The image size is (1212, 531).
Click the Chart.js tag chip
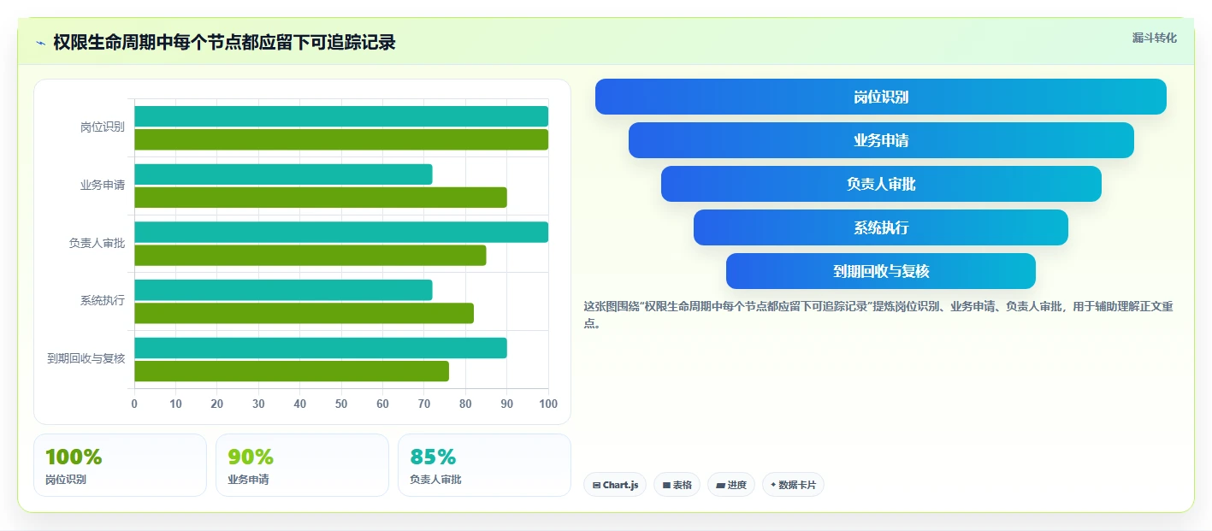(615, 485)
